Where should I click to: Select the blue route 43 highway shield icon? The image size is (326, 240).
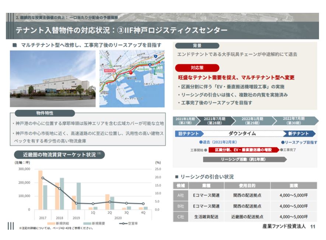(150, 65)
